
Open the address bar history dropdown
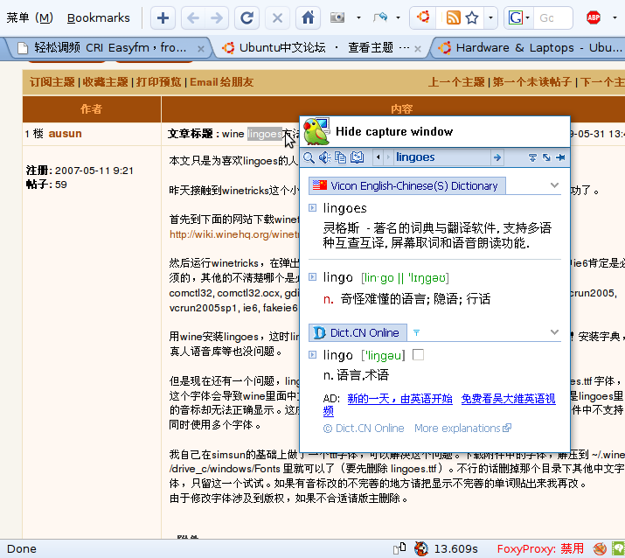pos(490,18)
